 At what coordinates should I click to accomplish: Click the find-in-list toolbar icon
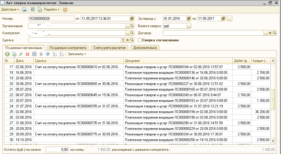tap(24, 9)
